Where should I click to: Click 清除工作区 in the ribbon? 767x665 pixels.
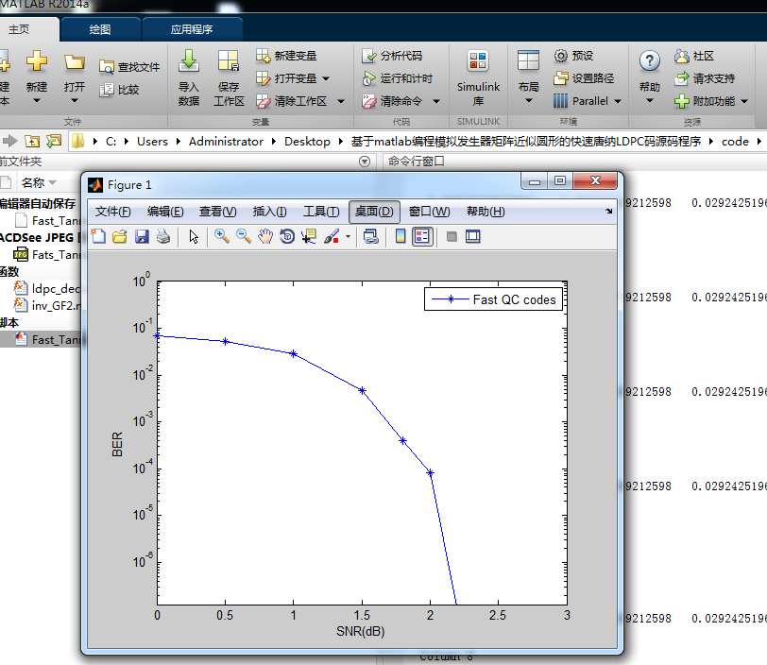292,101
